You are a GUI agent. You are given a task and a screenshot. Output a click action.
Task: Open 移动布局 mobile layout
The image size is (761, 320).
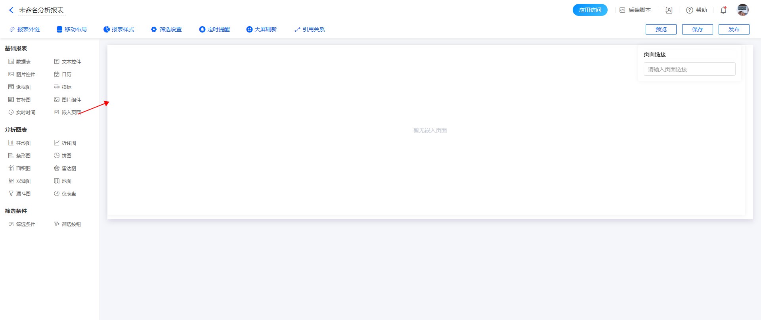click(72, 30)
